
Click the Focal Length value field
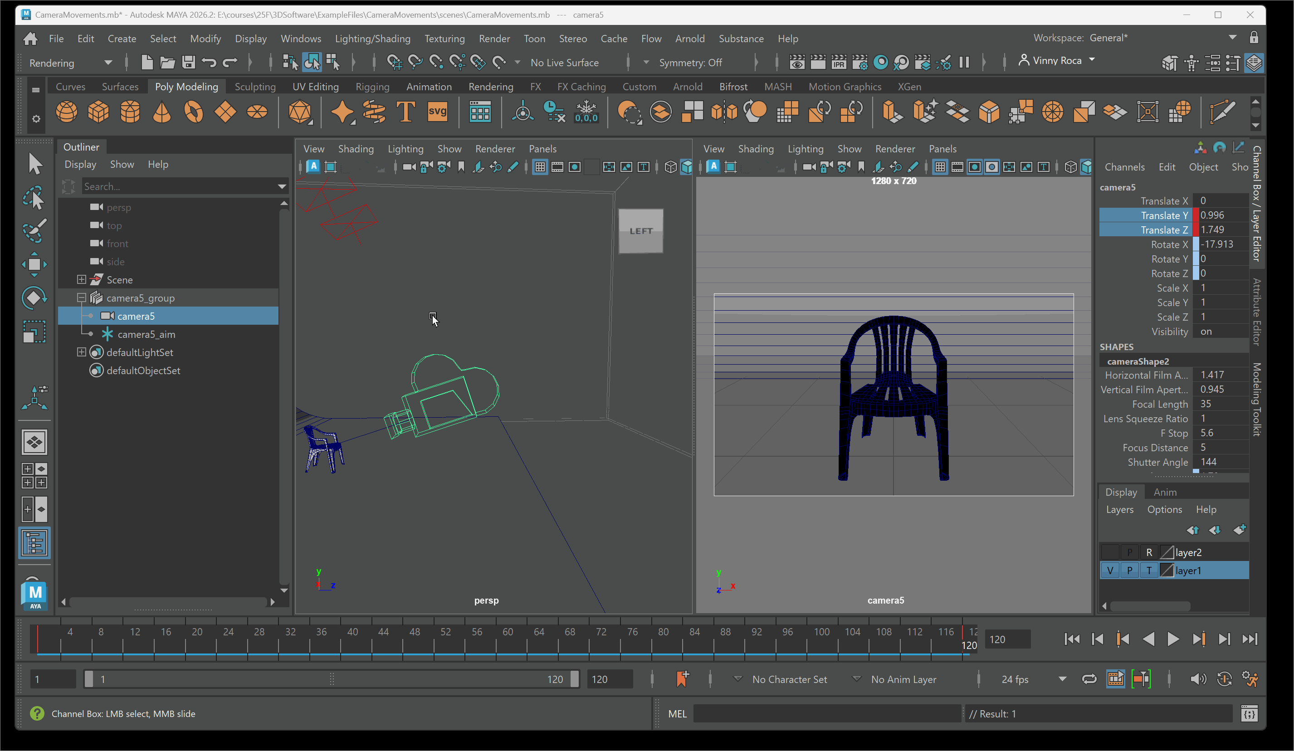(x=1220, y=404)
